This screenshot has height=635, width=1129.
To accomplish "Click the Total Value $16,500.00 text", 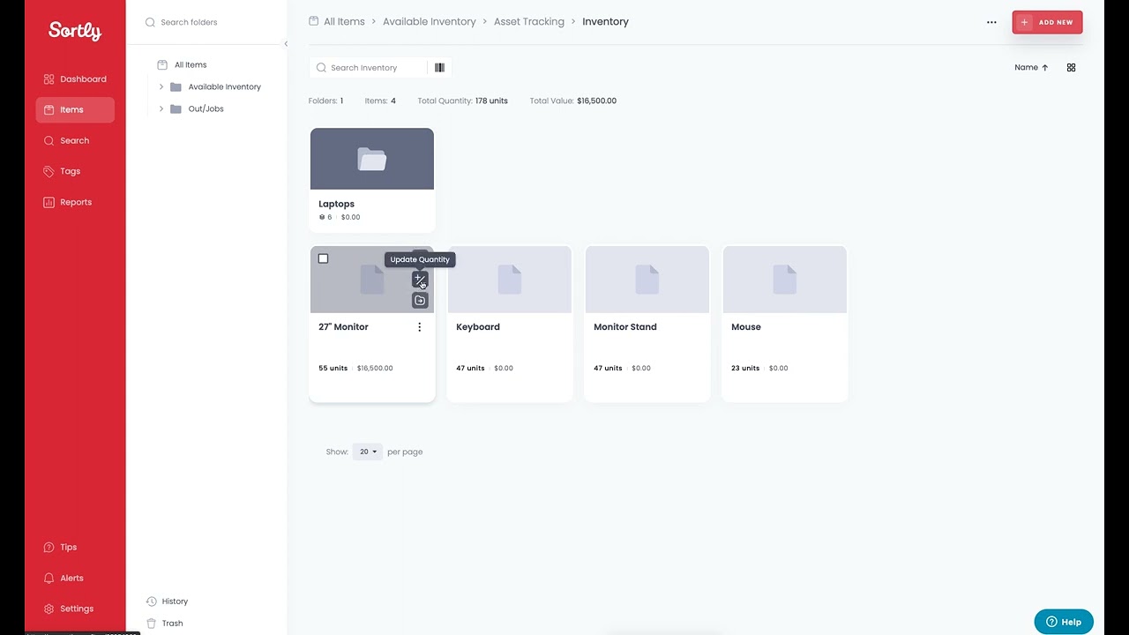I will (x=573, y=101).
